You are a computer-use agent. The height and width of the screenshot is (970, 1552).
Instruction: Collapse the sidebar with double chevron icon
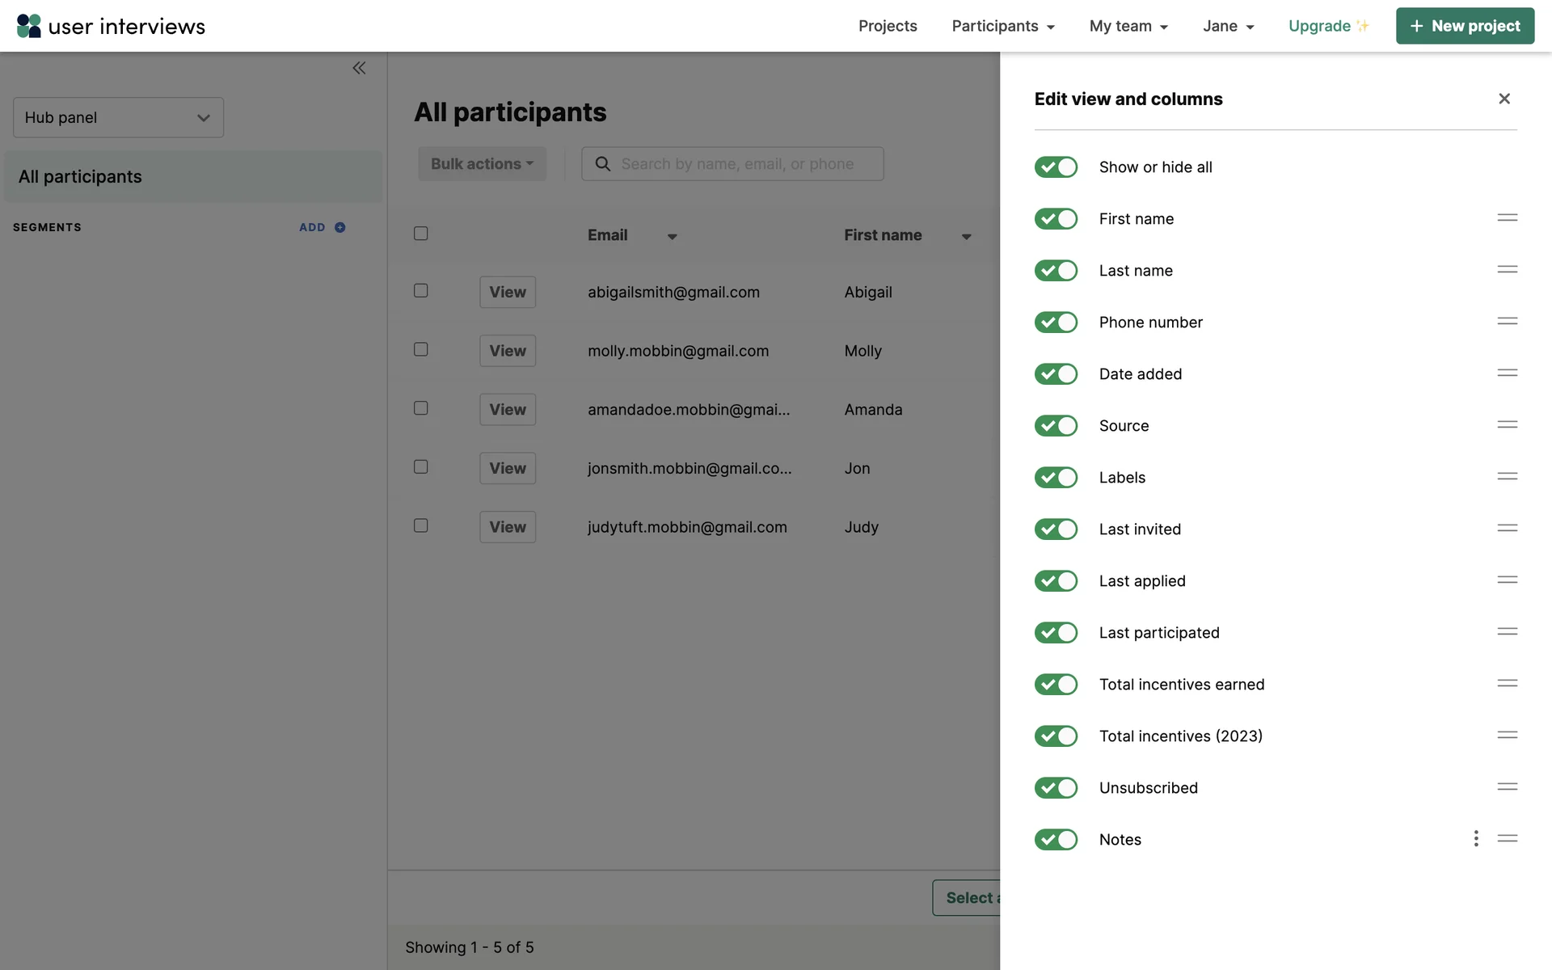click(x=359, y=68)
